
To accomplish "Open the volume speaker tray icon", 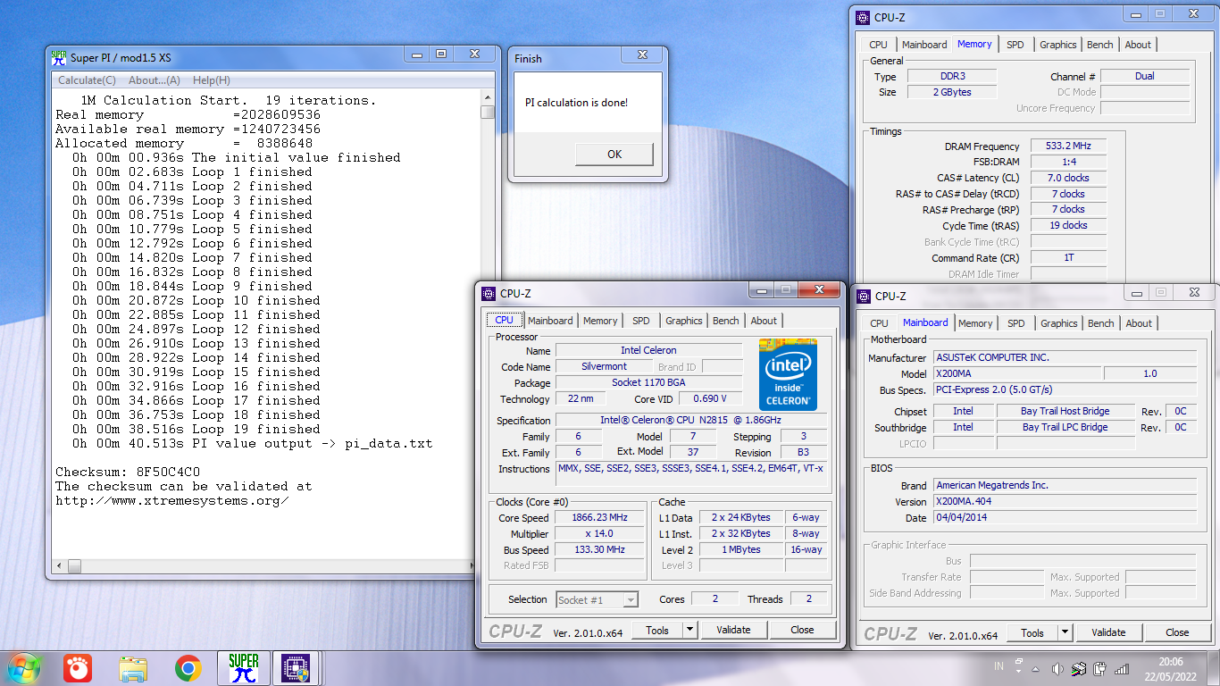I will pos(1058,668).
